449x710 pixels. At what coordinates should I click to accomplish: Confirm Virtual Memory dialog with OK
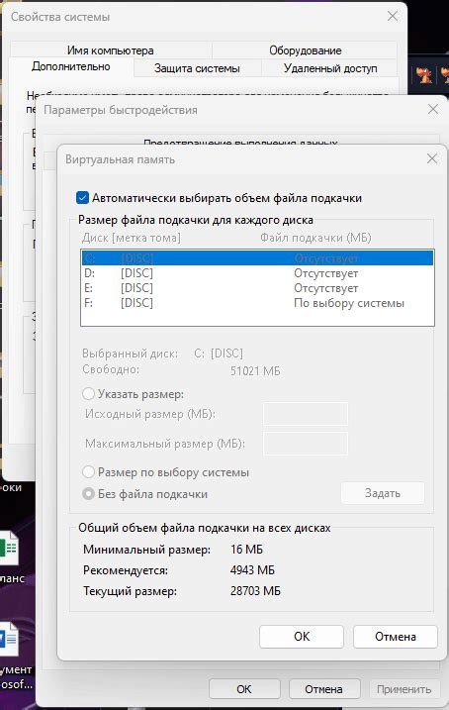click(302, 636)
